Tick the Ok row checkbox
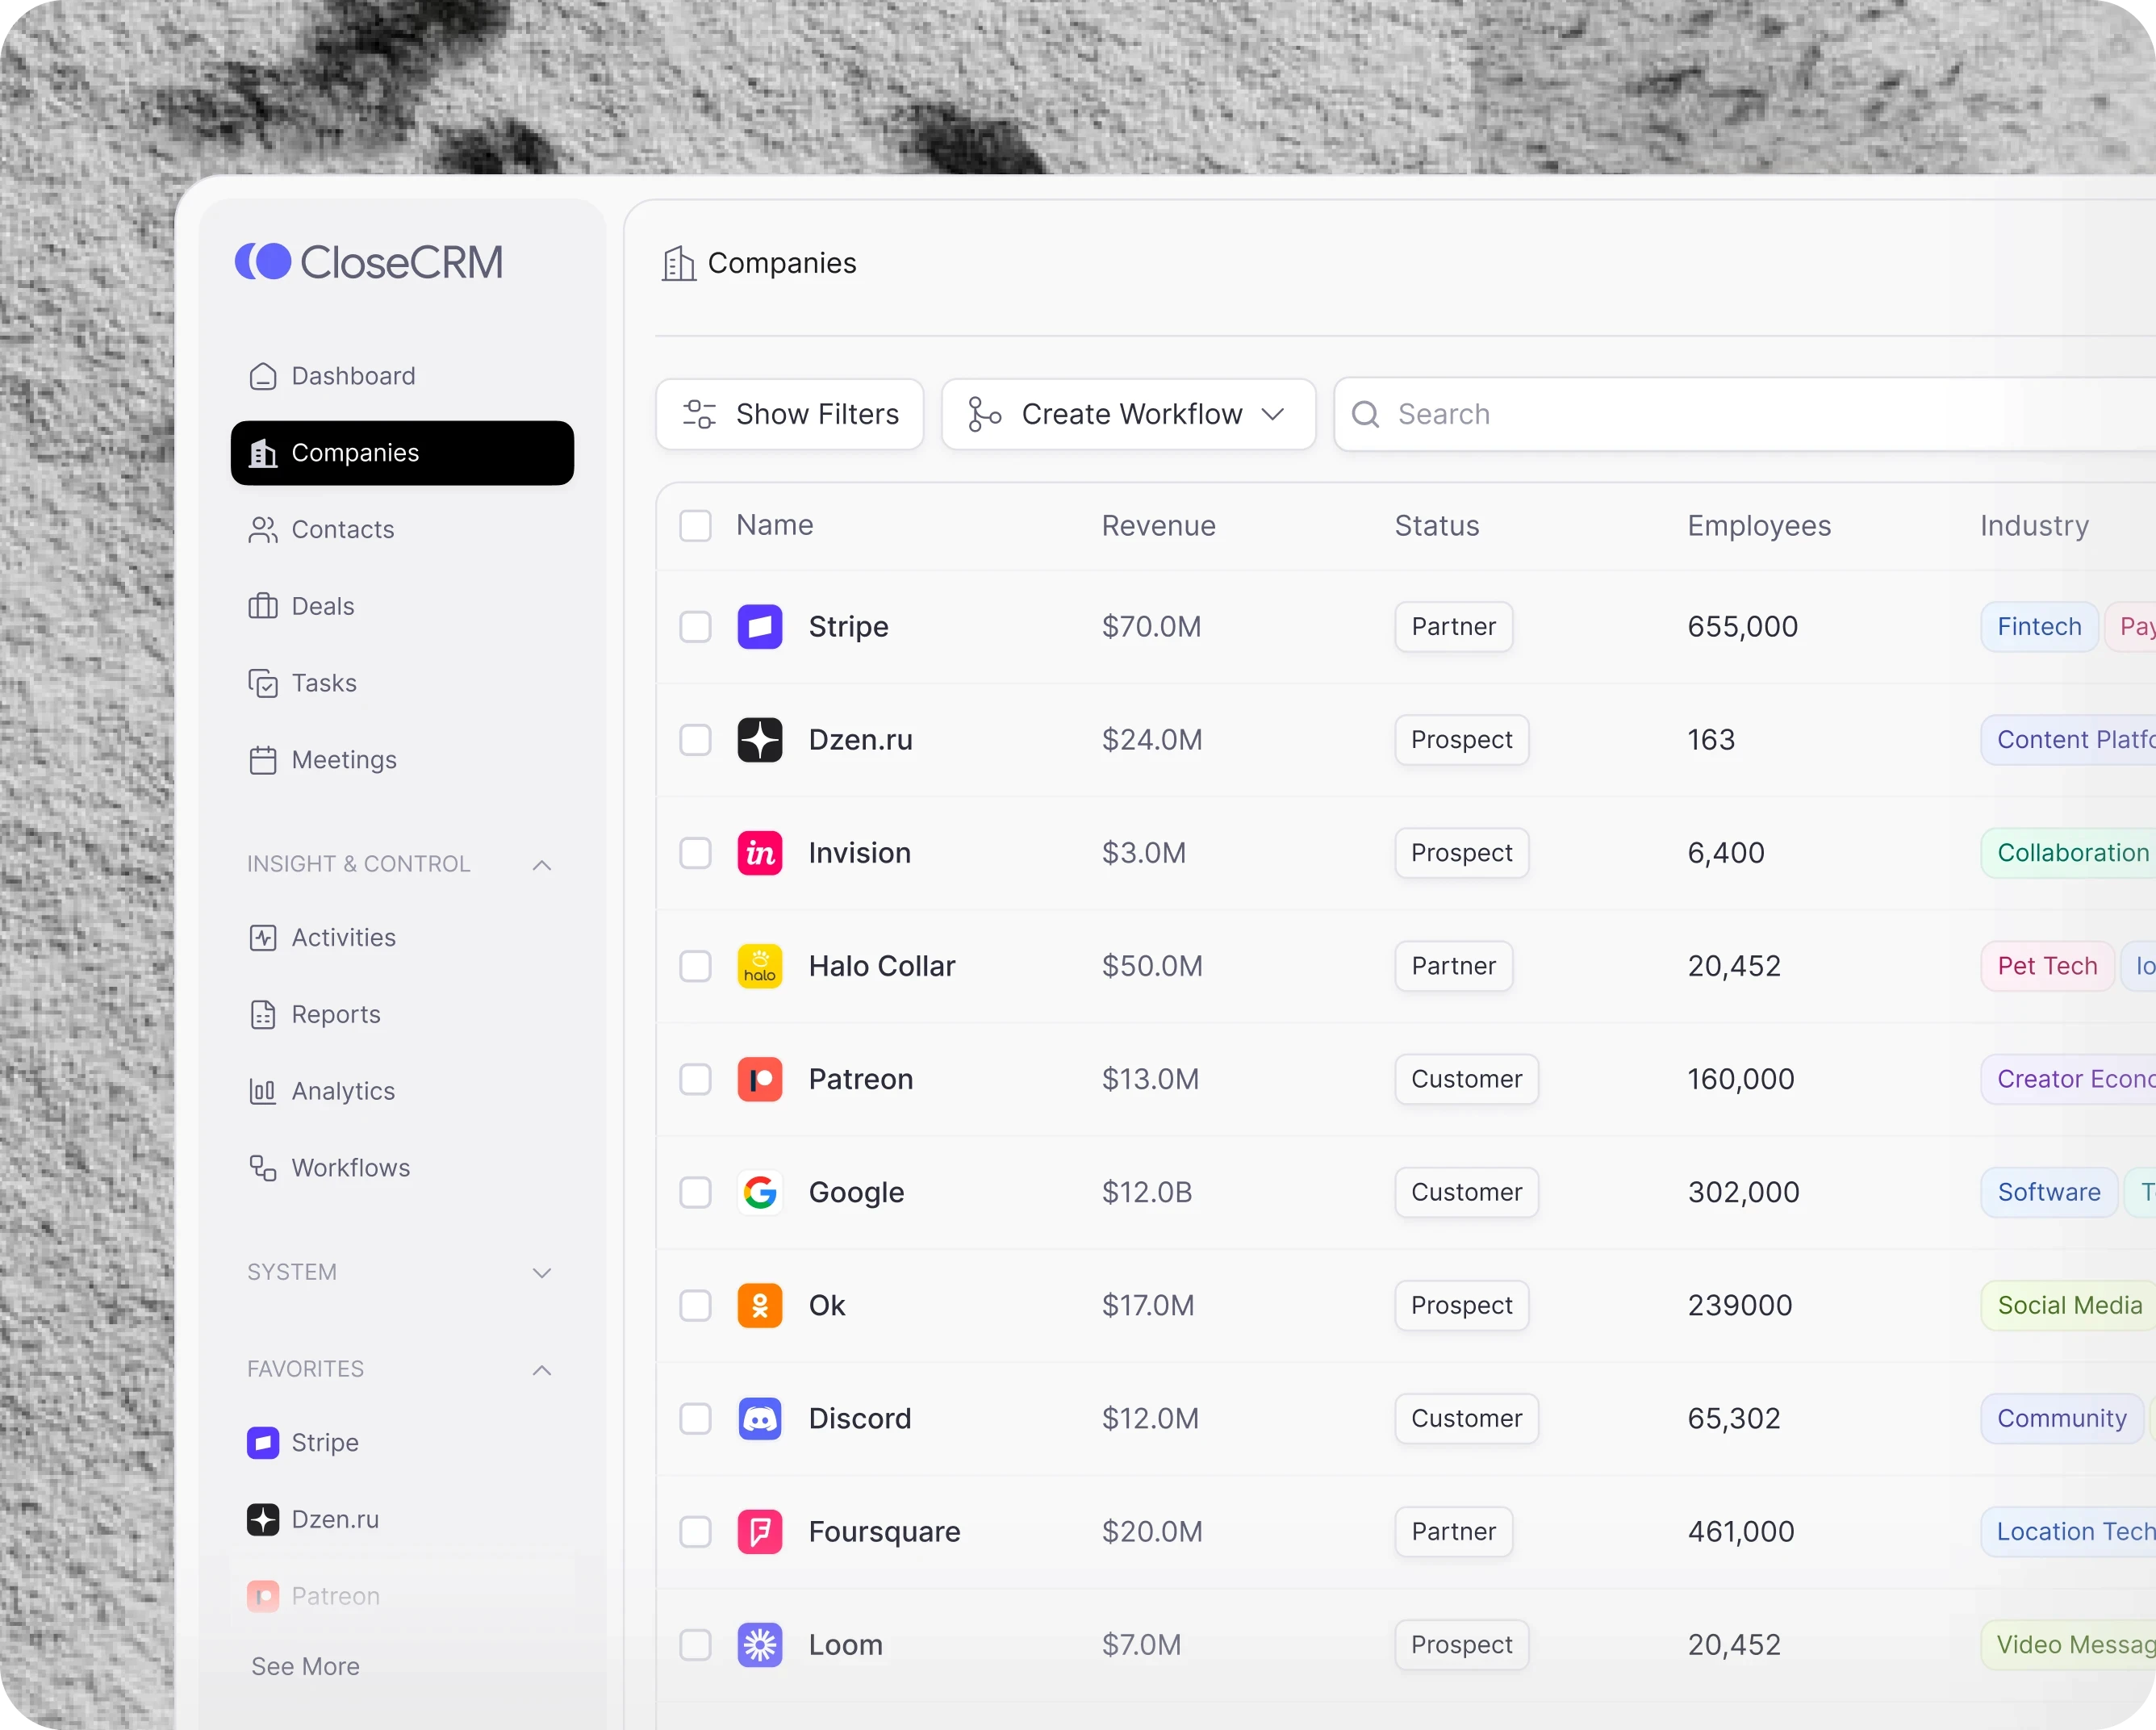The image size is (2156, 1730). pyautogui.click(x=695, y=1305)
